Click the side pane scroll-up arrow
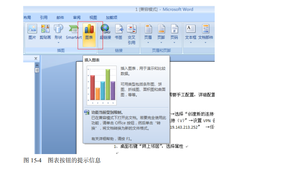The image size is (289, 169). (x=37, y=65)
